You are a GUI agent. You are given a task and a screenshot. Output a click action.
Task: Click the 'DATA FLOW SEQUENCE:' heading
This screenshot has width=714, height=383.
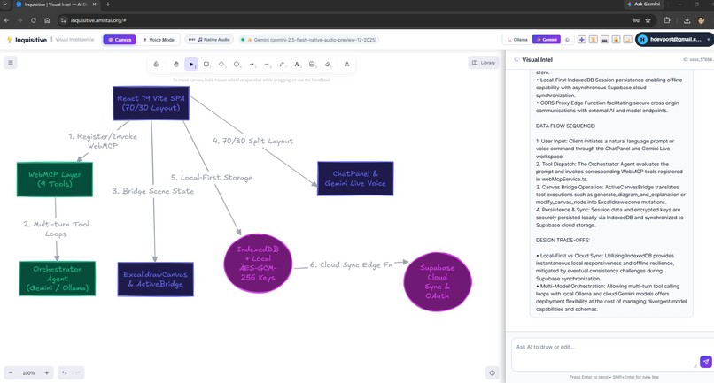(565, 126)
